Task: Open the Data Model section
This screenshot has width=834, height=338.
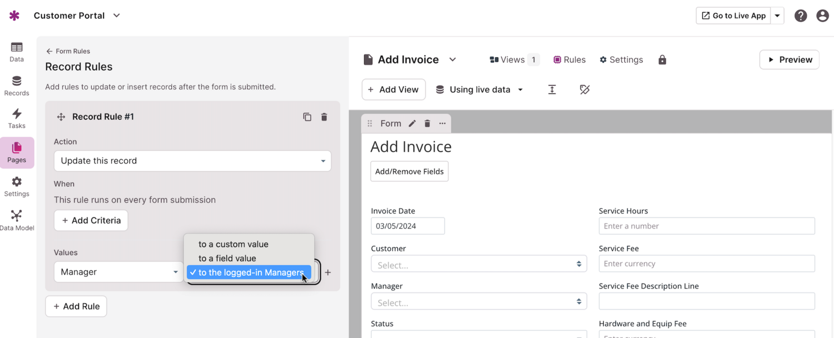Action: click(17, 220)
